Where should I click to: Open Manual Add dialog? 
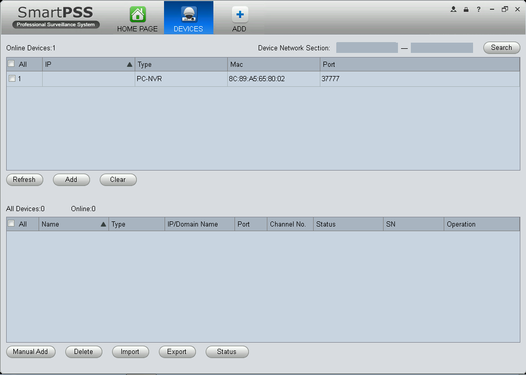pyautogui.click(x=30, y=352)
